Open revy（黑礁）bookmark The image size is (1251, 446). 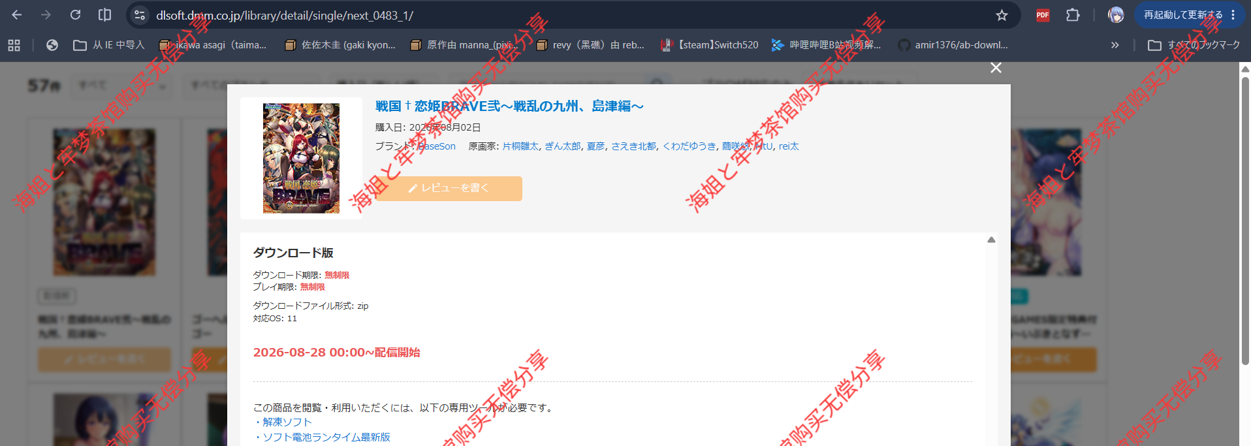click(590, 45)
